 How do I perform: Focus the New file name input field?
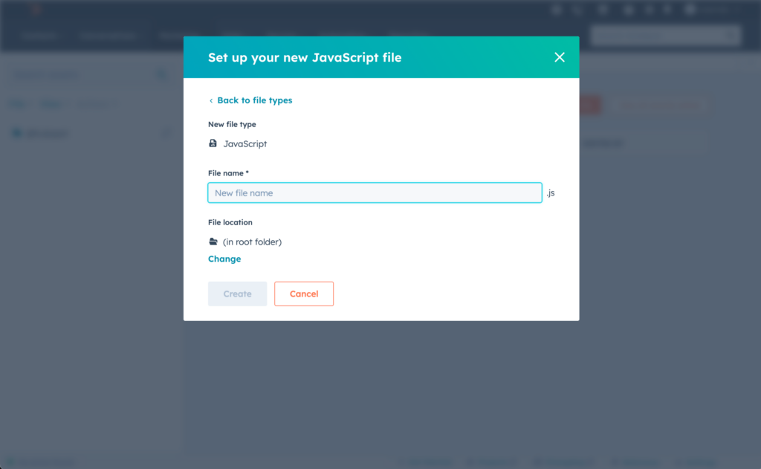click(x=375, y=193)
